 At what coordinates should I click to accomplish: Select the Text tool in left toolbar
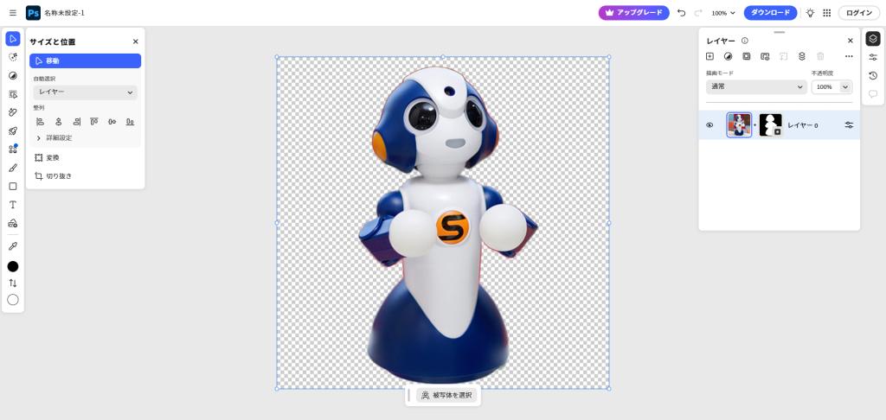coord(13,205)
